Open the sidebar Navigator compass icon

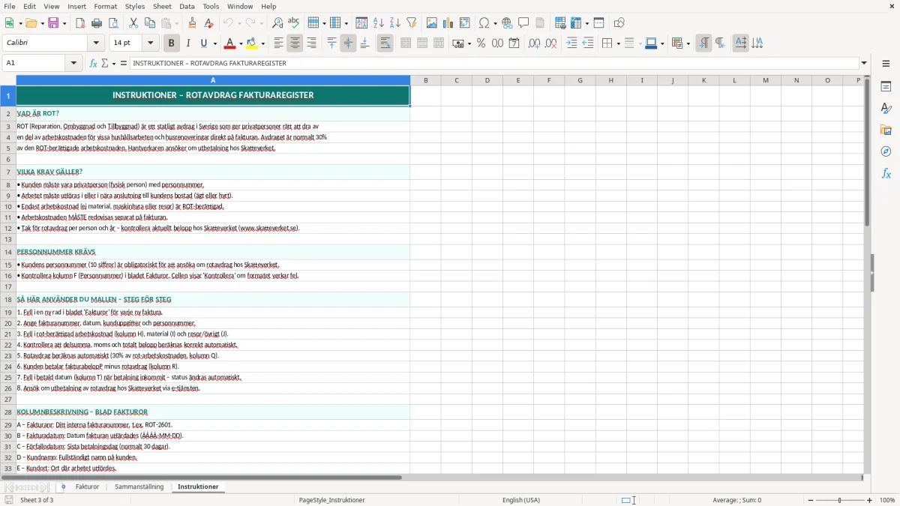886,151
